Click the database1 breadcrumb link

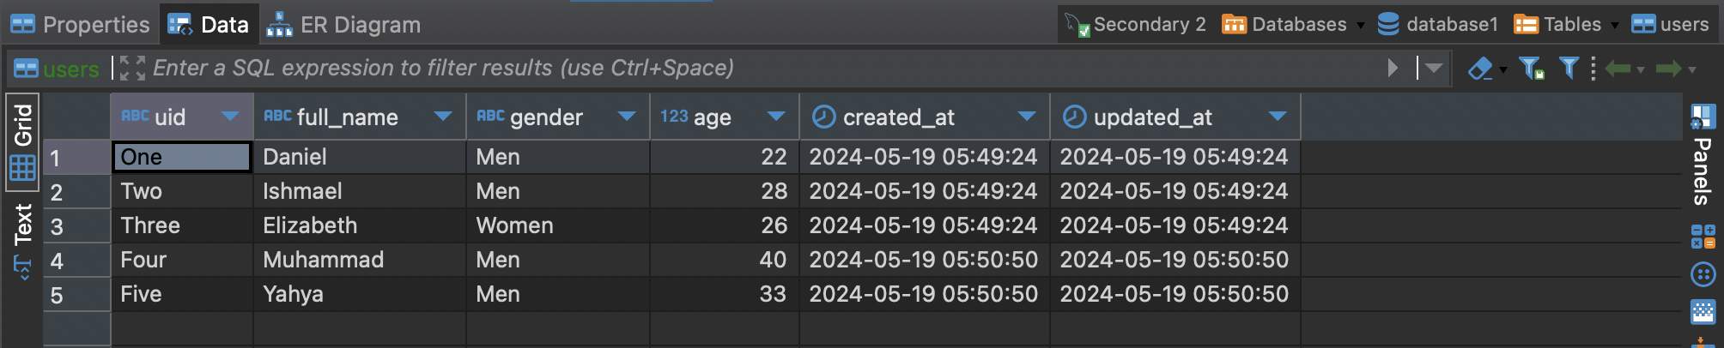click(1438, 25)
